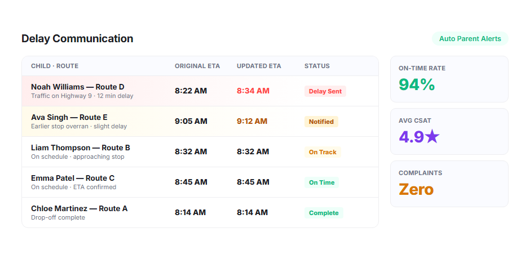Click 'Earlier stop overran · slight delay'
This screenshot has width=530, height=259.
tap(79, 126)
